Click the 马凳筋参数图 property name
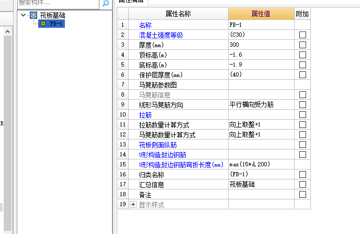The height and width of the screenshot is (234, 360). click(157, 85)
